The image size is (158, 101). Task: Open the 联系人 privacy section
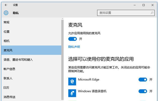[x=31, y=78]
